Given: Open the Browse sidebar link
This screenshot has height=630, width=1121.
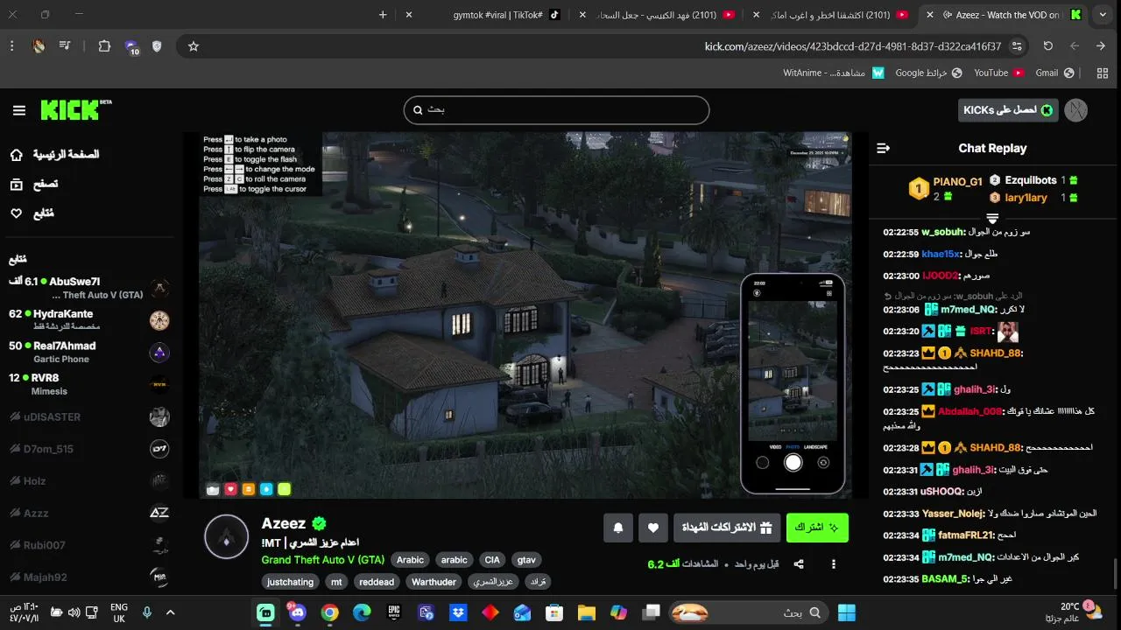Looking at the screenshot, I should click(x=33, y=184).
